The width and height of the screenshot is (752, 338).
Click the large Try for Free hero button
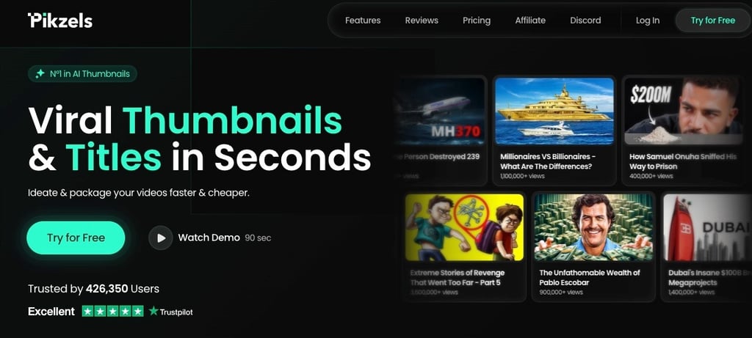pyautogui.click(x=76, y=238)
